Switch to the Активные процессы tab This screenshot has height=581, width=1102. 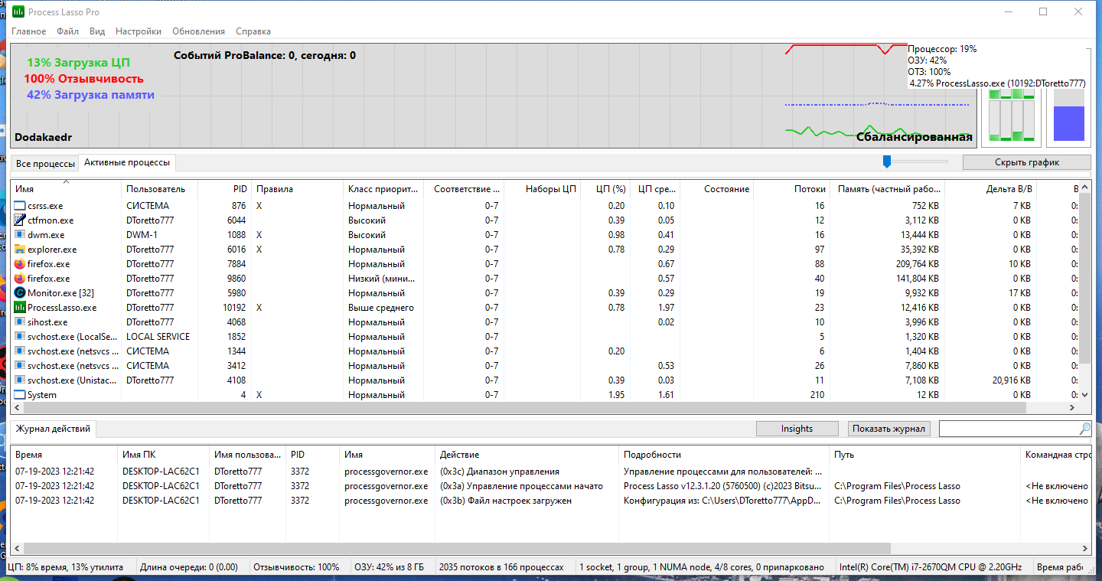tap(128, 162)
